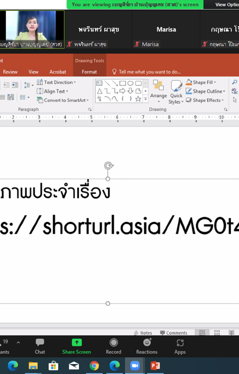Open the Quick Styles gallery
Viewport: 239px width, 374px height.
pyautogui.click(x=176, y=92)
